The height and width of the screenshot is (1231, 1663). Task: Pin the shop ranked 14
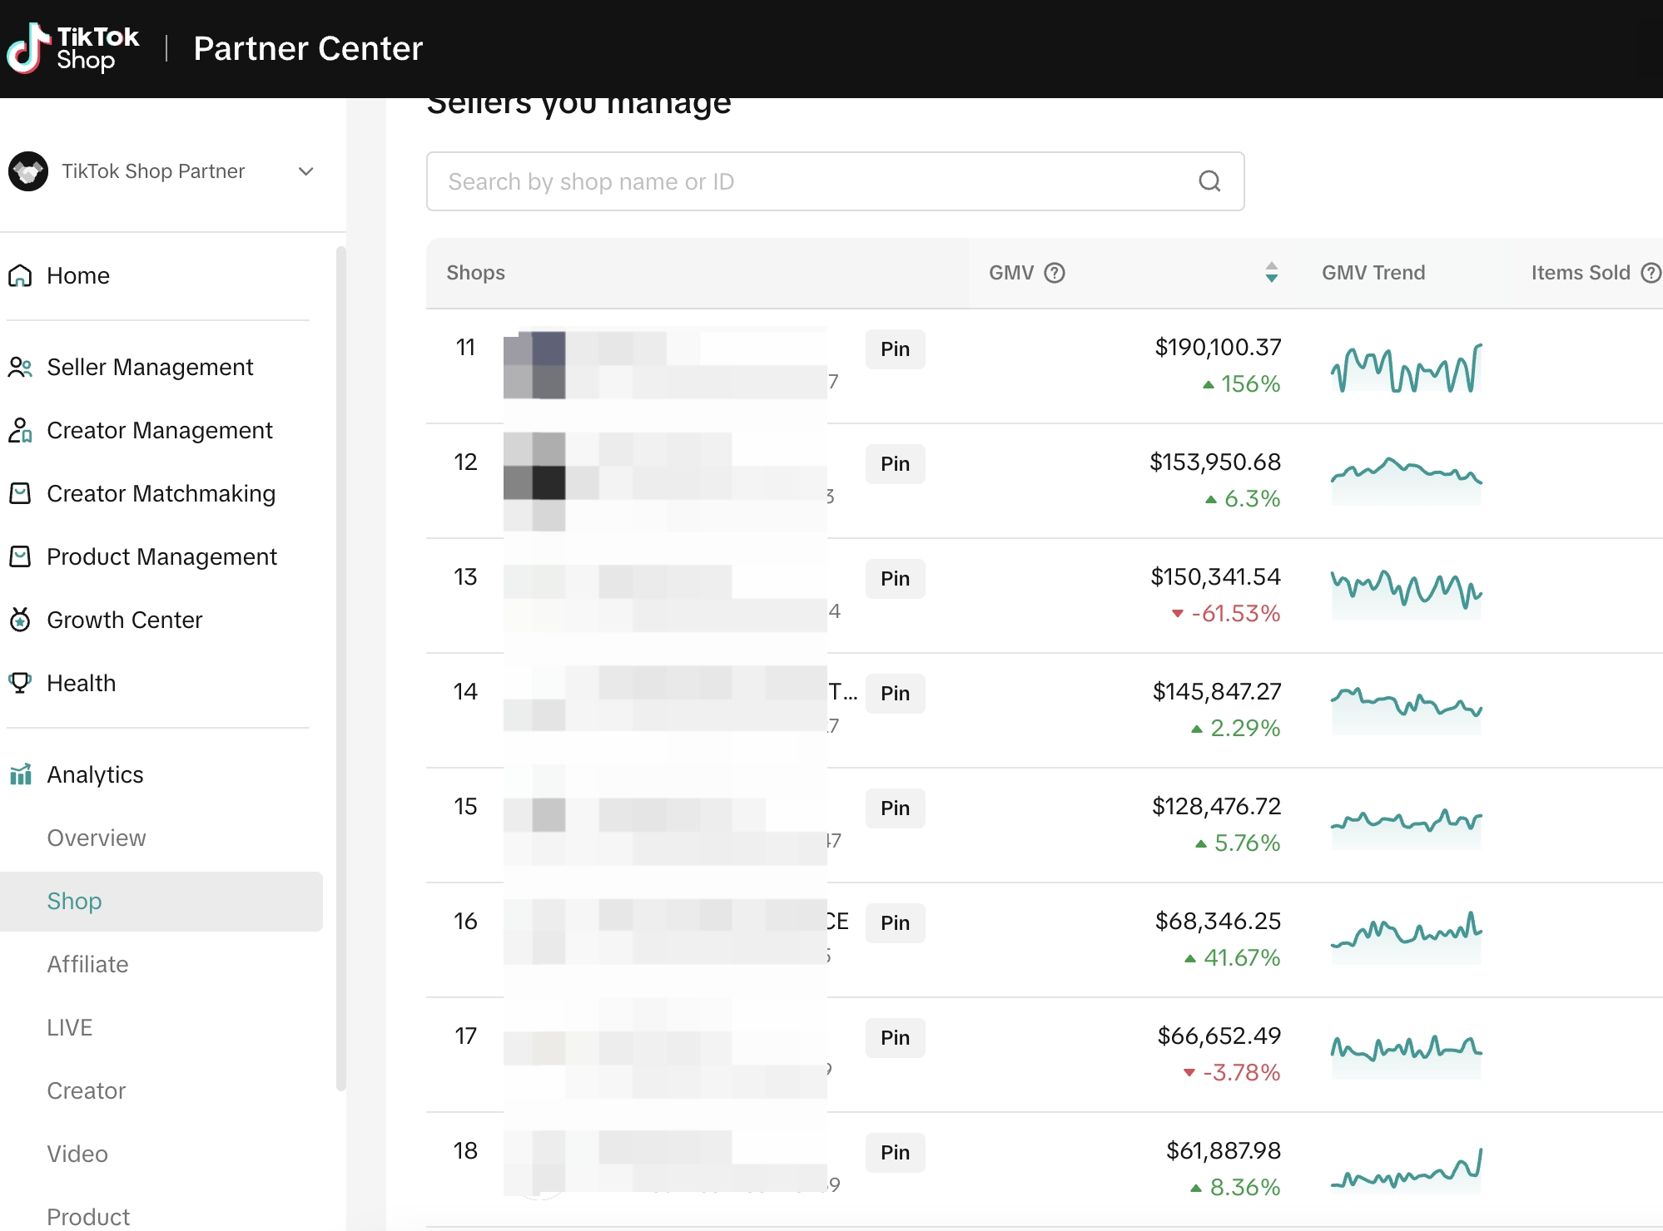click(895, 694)
